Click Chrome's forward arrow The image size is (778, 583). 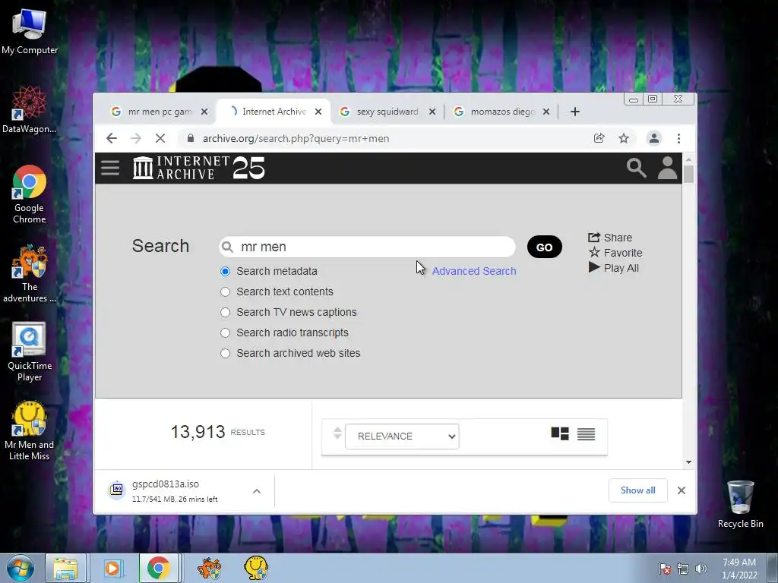pos(135,138)
